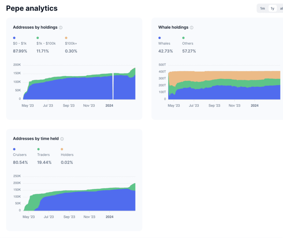283x238 pixels.
Task: Select the 11.71% value
Action: click(43, 51)
